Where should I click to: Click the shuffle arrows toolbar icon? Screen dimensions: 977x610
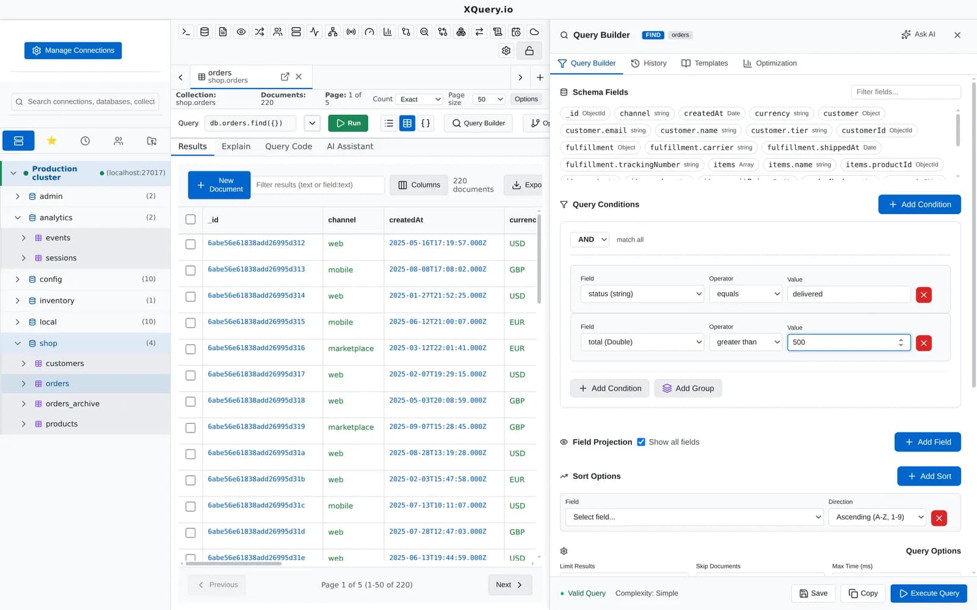[260, 32]
